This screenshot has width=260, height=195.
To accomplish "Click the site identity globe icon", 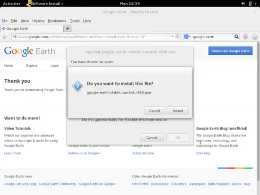I will click(x=15, y=37).
